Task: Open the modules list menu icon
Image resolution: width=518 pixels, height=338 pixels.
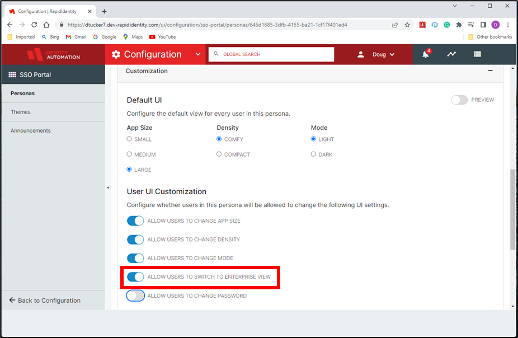Action: 477,54
